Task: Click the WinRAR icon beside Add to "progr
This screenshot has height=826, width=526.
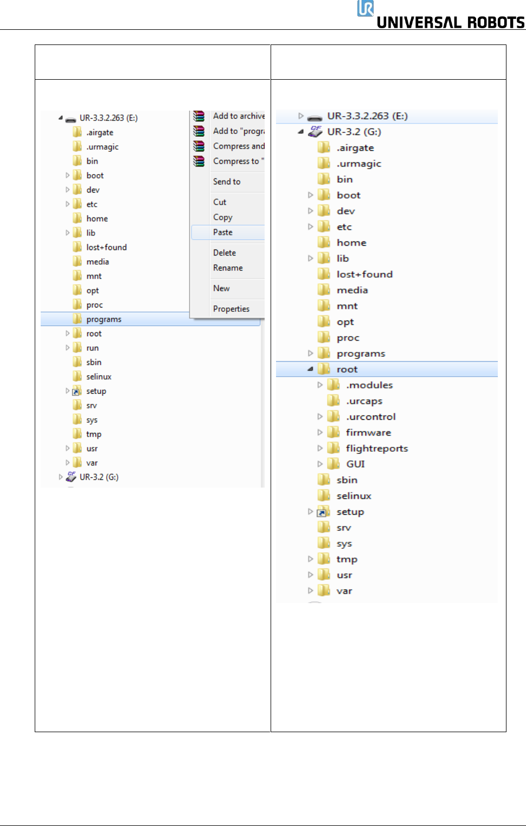Action: point(199,131)
